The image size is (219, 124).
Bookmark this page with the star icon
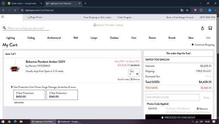(187, 10)
